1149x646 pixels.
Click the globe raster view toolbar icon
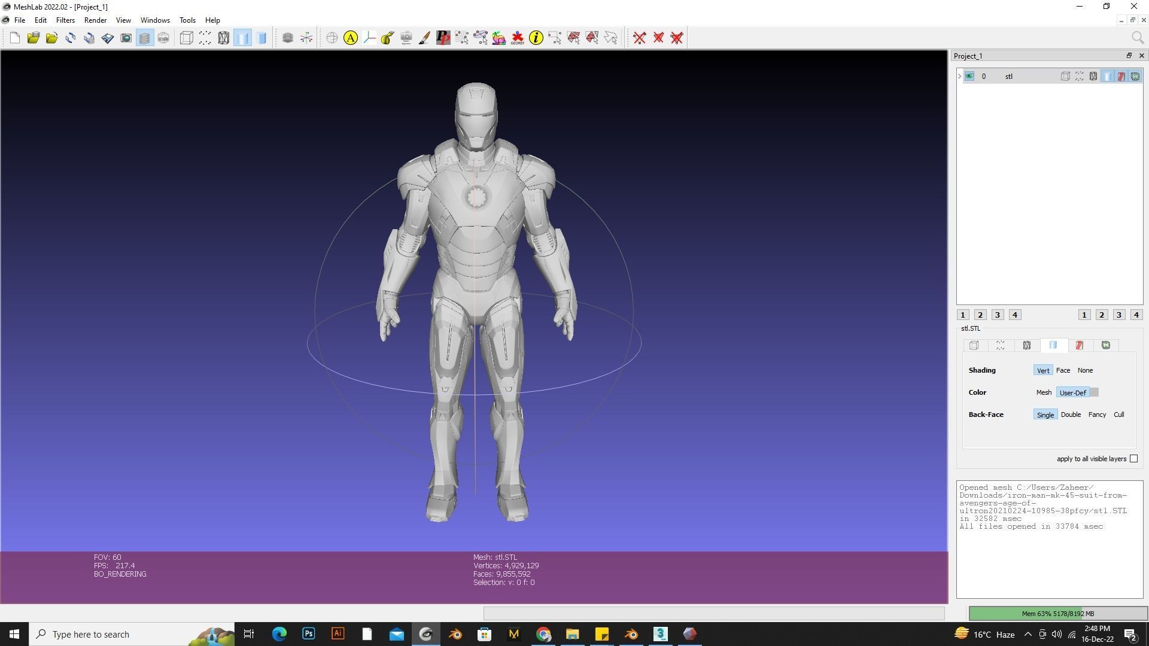(x=163, y=38)
